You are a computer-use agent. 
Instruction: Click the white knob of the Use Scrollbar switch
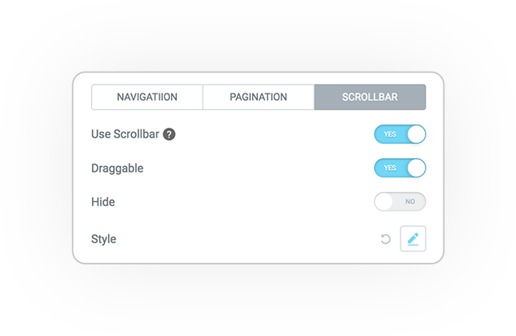point(416,134)
